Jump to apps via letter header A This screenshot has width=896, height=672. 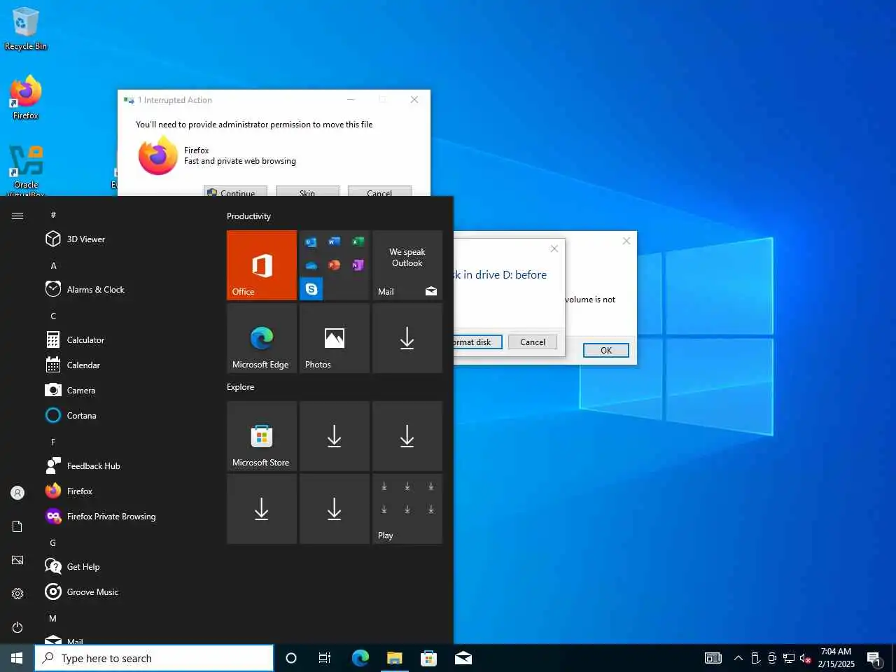pos(53,266)
